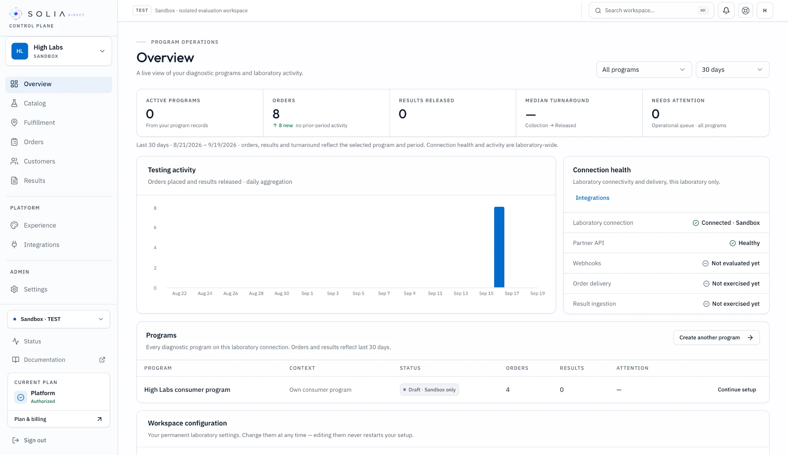The width and height of the screenshot is (788, 455).
Task: Click the Fulfillment location pin icon
Action: pos(14,123)
